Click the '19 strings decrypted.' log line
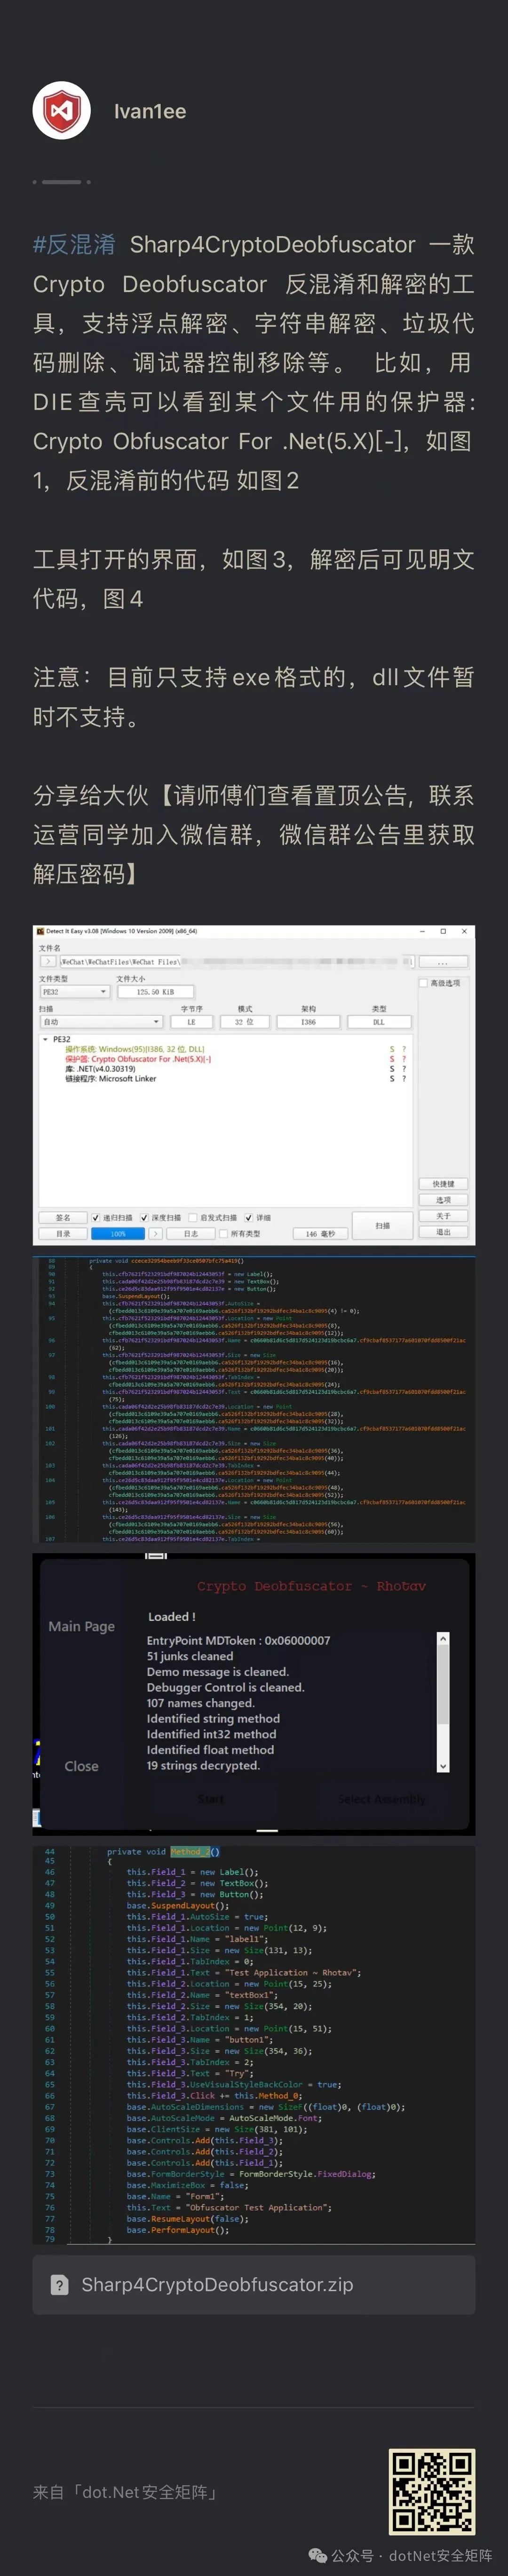The image size is (508, 2576). tap(203, 1765)
